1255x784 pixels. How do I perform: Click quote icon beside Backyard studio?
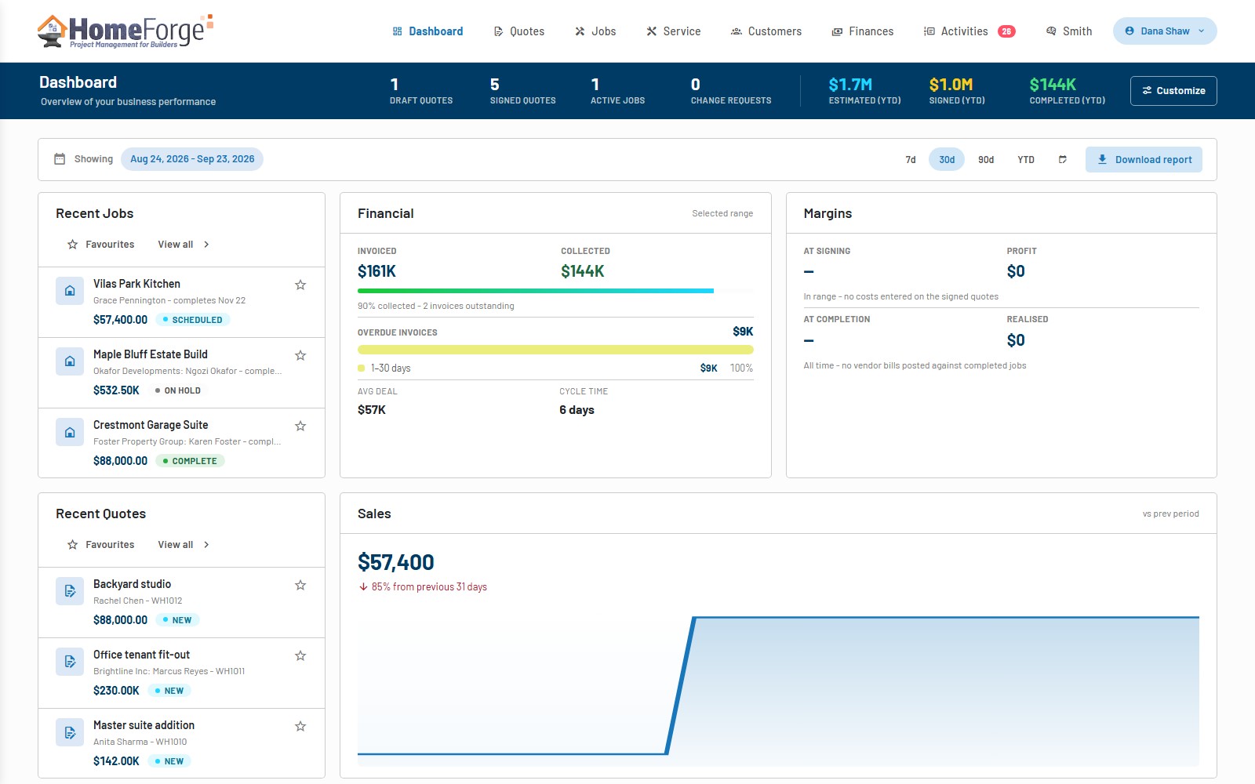coord(70,591)
